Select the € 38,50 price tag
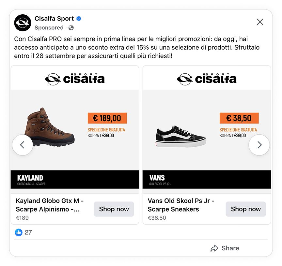282x266 pixels. tap(239, 118)
